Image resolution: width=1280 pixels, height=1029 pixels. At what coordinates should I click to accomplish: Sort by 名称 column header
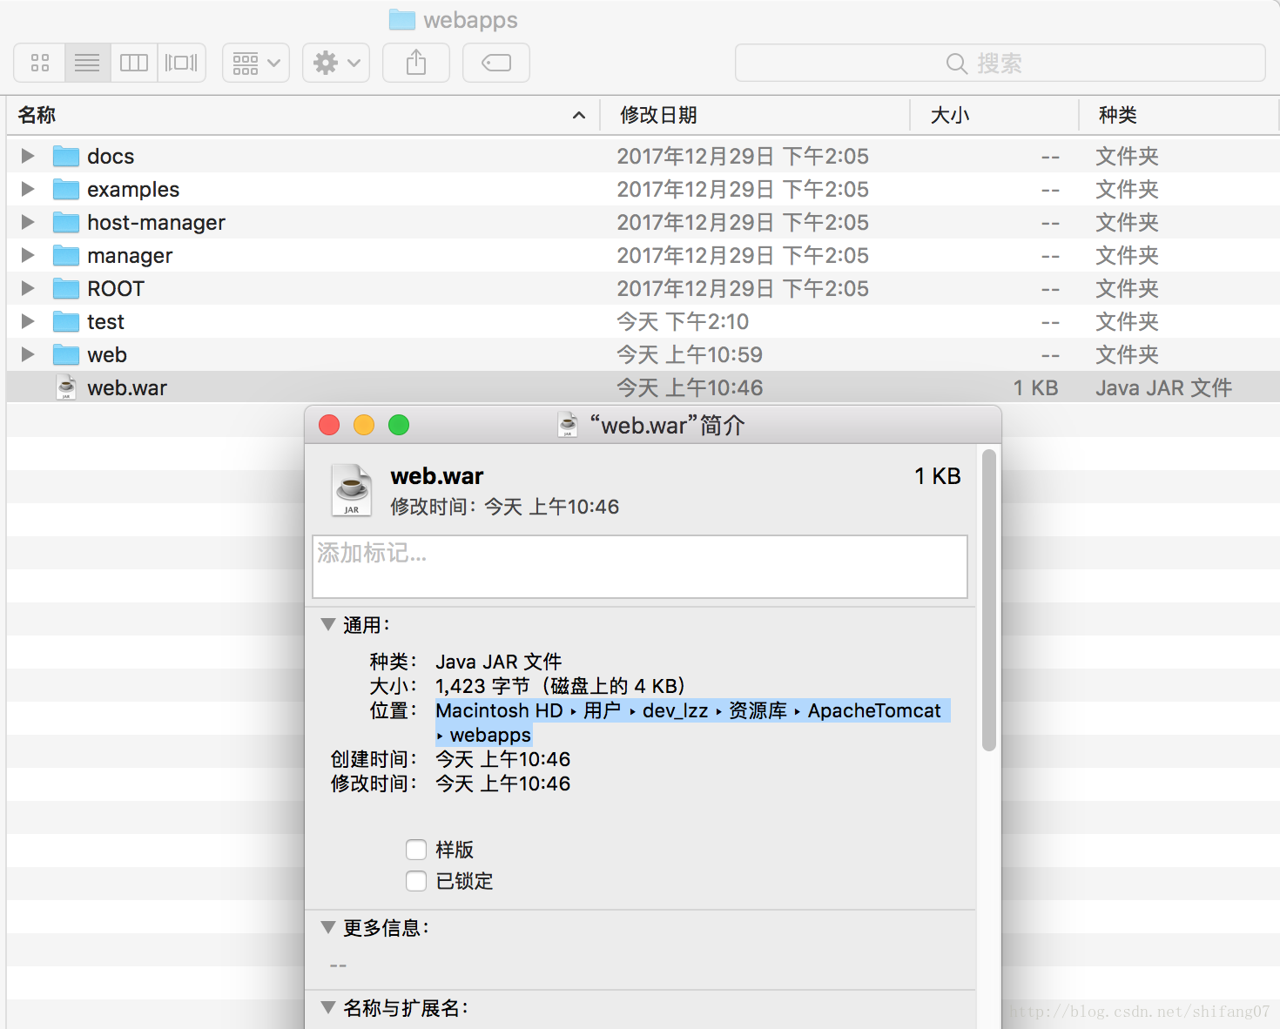coord(303,115)
